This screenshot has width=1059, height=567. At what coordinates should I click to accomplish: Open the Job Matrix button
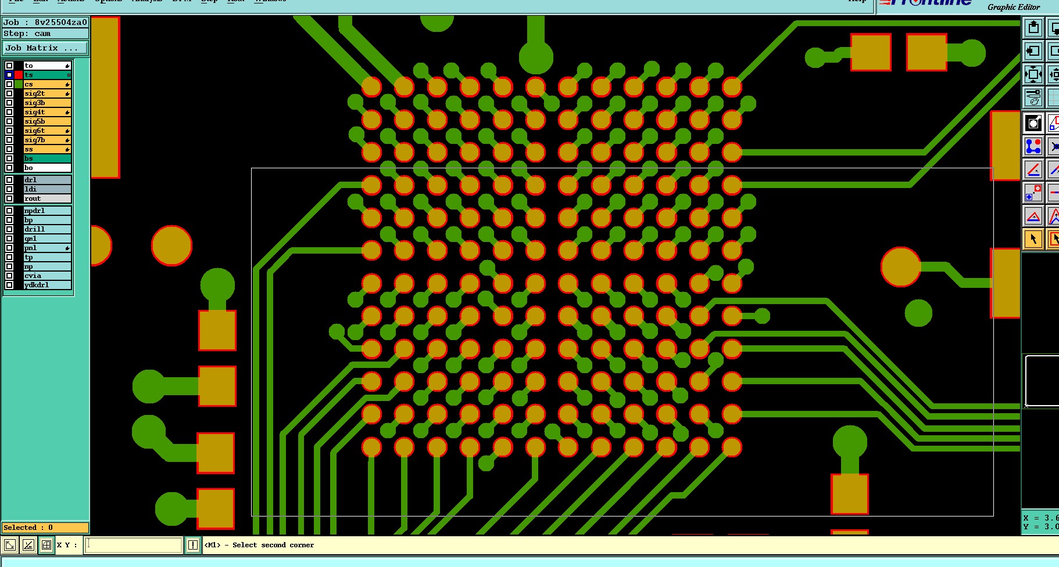45,48
